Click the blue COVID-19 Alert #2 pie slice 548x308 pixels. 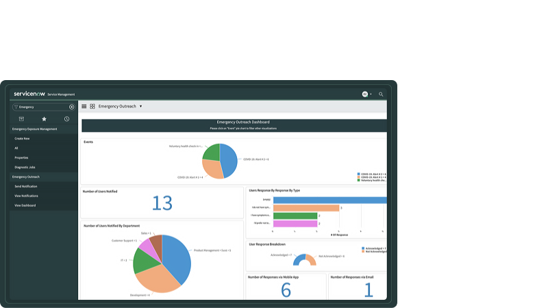(229, 160)
